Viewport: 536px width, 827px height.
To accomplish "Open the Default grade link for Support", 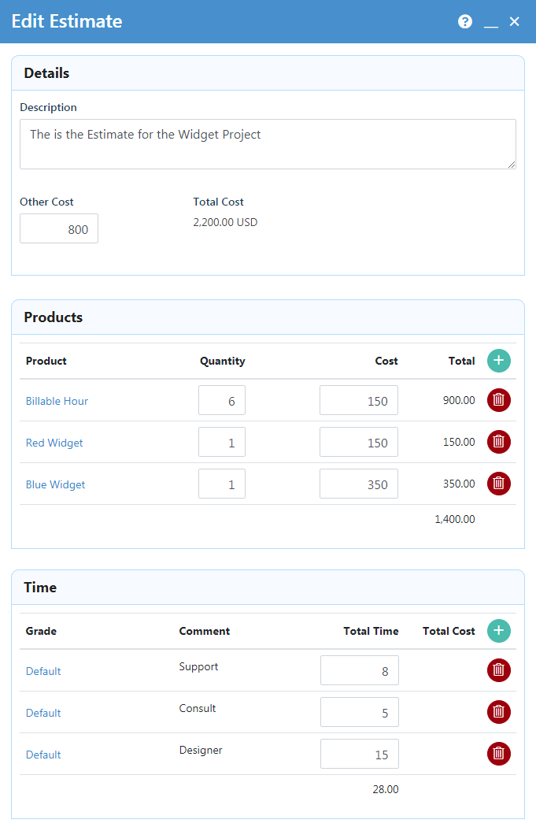I will pos(43,671).
